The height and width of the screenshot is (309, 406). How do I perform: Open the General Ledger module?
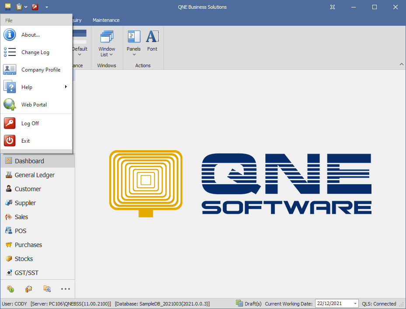click(x=38, y=175)
